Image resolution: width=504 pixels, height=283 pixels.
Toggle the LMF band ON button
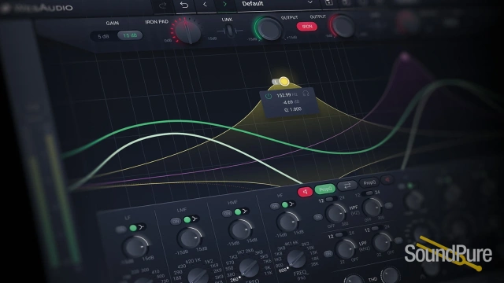pyautogui.click(x=176, y=222)
